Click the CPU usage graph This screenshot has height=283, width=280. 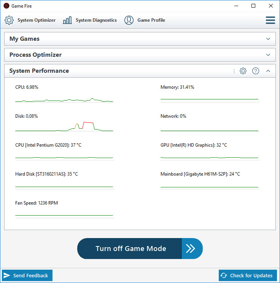(65, 100)
